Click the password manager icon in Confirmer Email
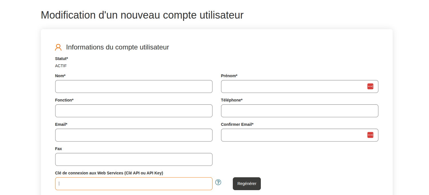The width and height of the screenshot is (429, 195). tap(370, 135)
